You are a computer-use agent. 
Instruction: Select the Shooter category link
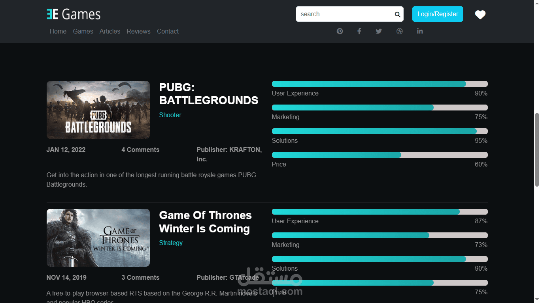click(170, 115)
